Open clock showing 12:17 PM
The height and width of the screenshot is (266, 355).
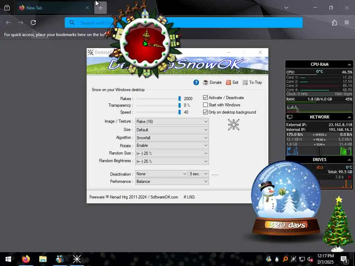325,259
